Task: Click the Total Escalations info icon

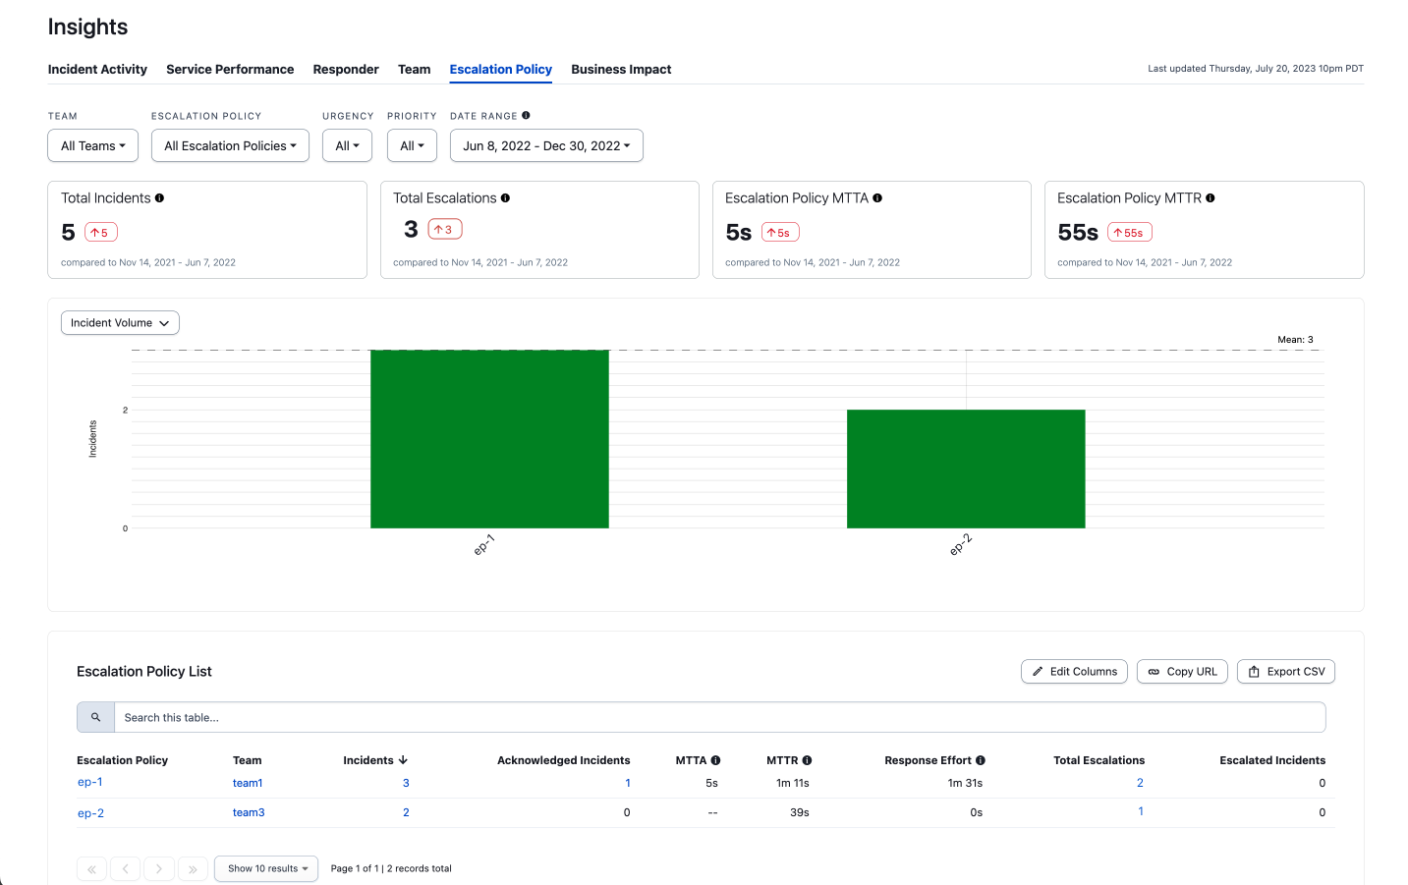Action: pyautogui.click(x=505, y=198)
